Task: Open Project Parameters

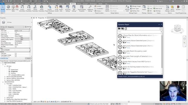Action: click(x=29, y=8)
